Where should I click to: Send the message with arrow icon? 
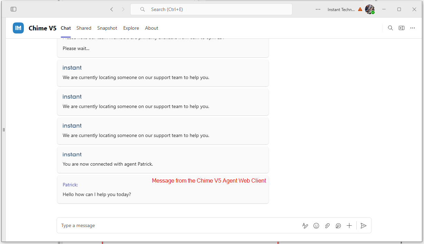[363, 226]
